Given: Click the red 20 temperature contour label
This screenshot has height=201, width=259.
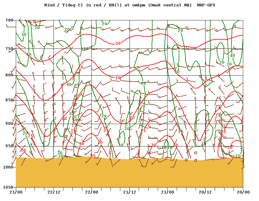Looking at the screenshot, I should coord(132,118).
